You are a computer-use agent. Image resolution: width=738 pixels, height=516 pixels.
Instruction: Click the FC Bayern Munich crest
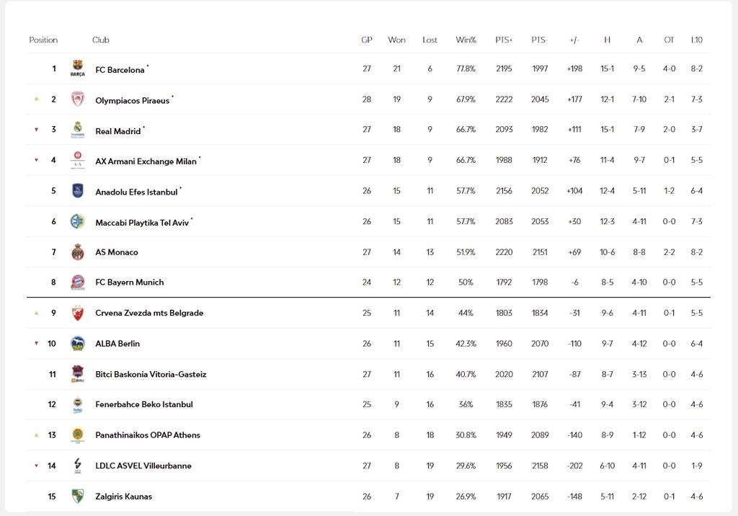point(78,282)
